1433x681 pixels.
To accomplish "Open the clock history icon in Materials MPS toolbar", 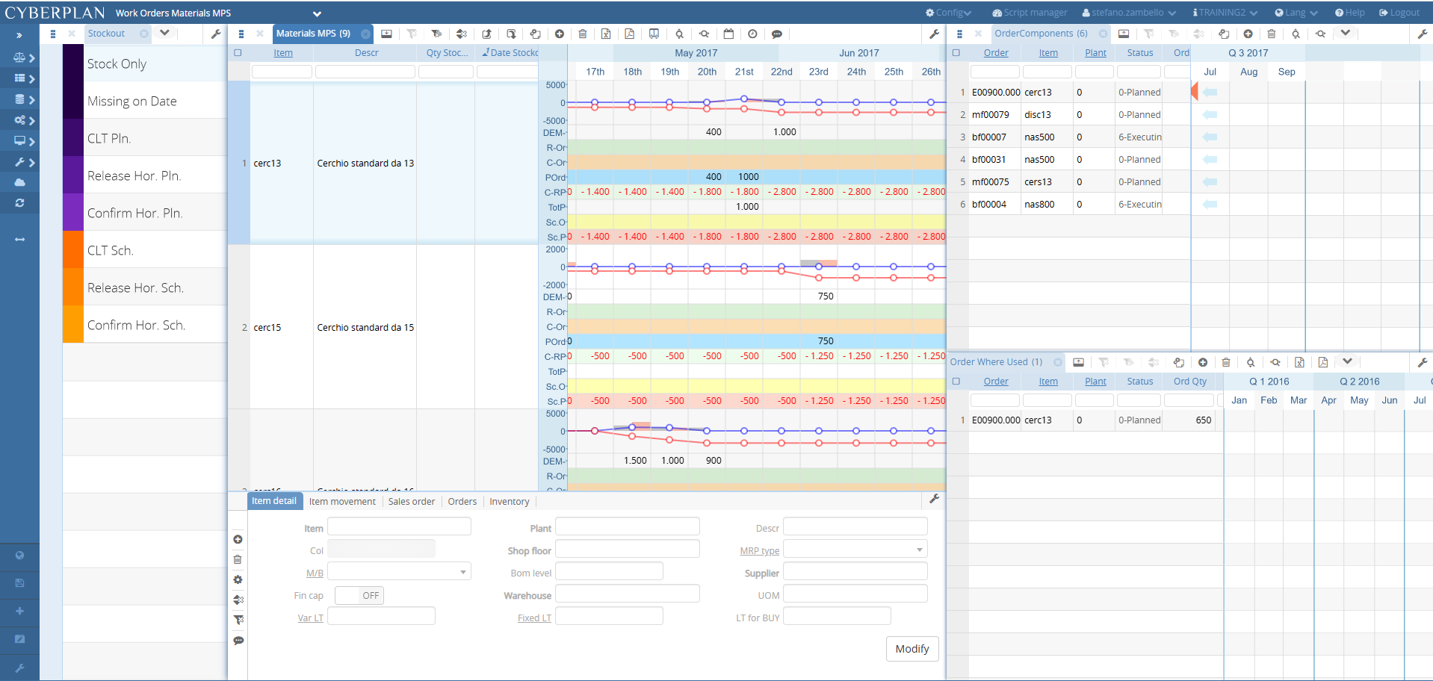I will click(752, 34).
